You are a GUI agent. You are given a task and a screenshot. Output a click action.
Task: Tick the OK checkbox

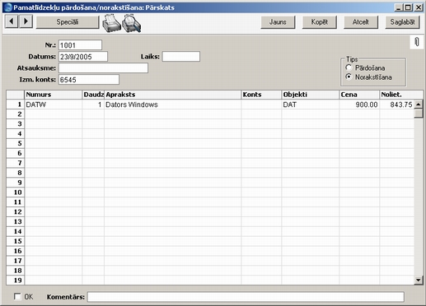click(x=17, y=296)
